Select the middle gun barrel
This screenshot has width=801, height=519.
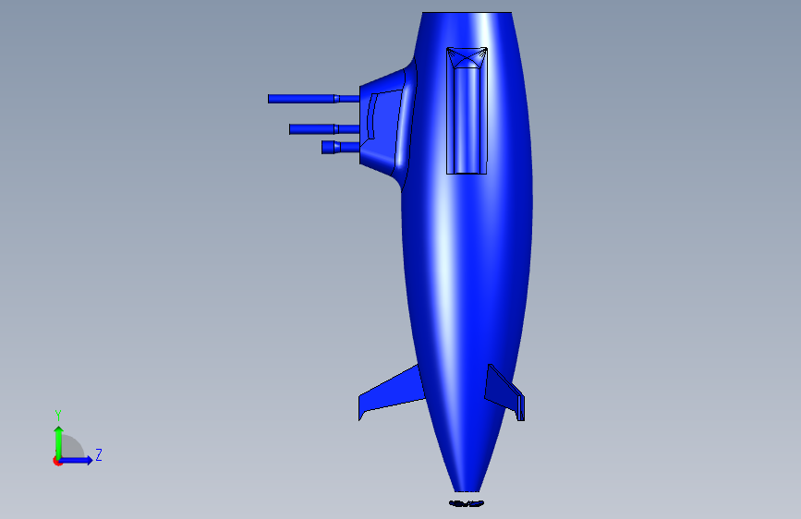[324, 129]
